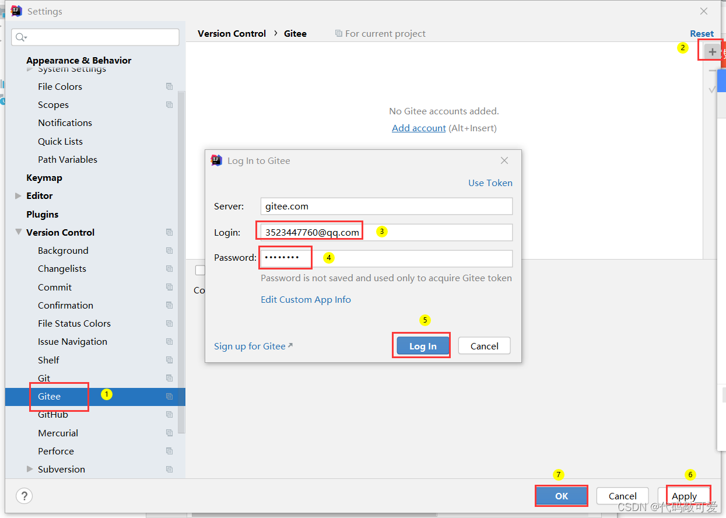Click the project-level icon beside Issue Navigation
The width and height of the screenshot is (726, 518).
(x=169, y=342)
